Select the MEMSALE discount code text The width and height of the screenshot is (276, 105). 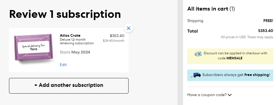[234, 58]
